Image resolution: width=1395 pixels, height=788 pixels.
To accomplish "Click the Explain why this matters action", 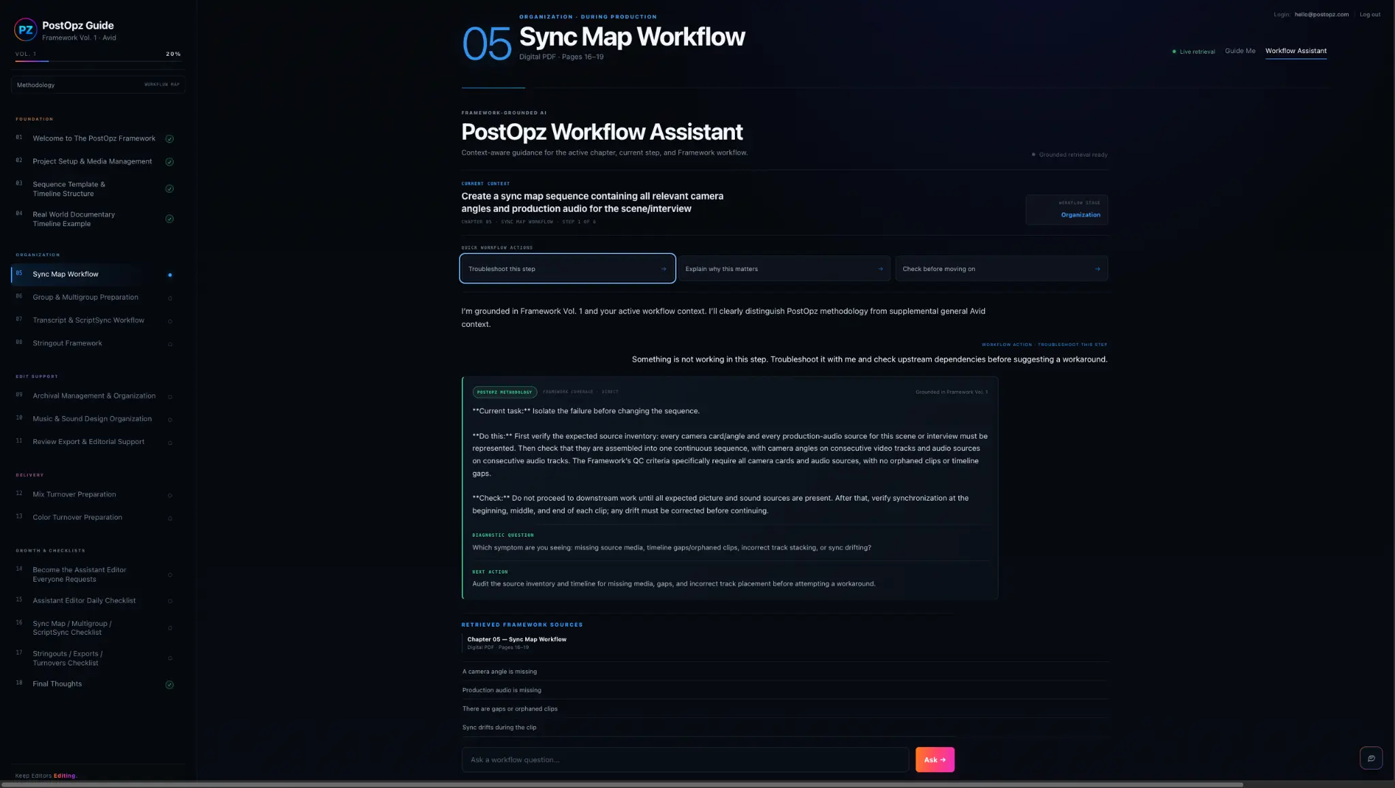I will coord(784,269).
